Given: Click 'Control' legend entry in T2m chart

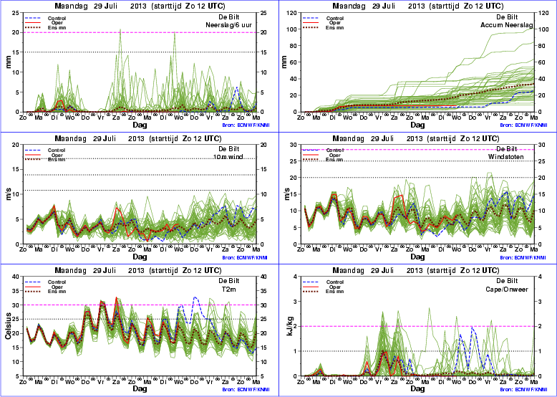Looking at the screenshot, I should [57, 282].
